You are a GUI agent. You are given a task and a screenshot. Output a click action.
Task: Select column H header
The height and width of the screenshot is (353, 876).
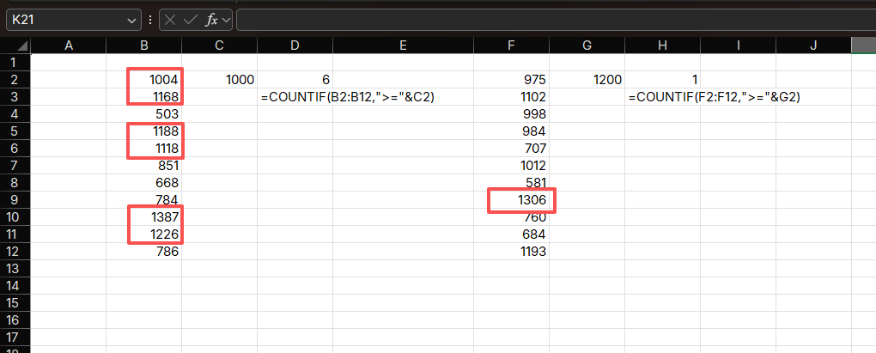[663, 46]
